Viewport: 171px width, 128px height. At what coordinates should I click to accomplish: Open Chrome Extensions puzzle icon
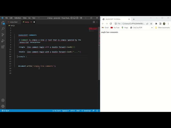coord(156,24)
